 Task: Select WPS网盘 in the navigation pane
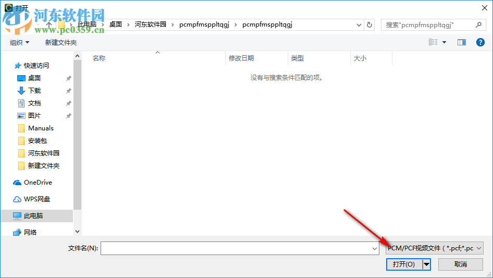point(37,199)
